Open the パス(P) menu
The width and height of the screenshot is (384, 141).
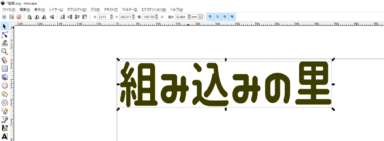95,10
